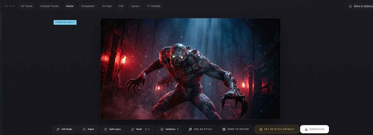
Task: Click USE AS STYLE button
Action: [x=200, y=129]
